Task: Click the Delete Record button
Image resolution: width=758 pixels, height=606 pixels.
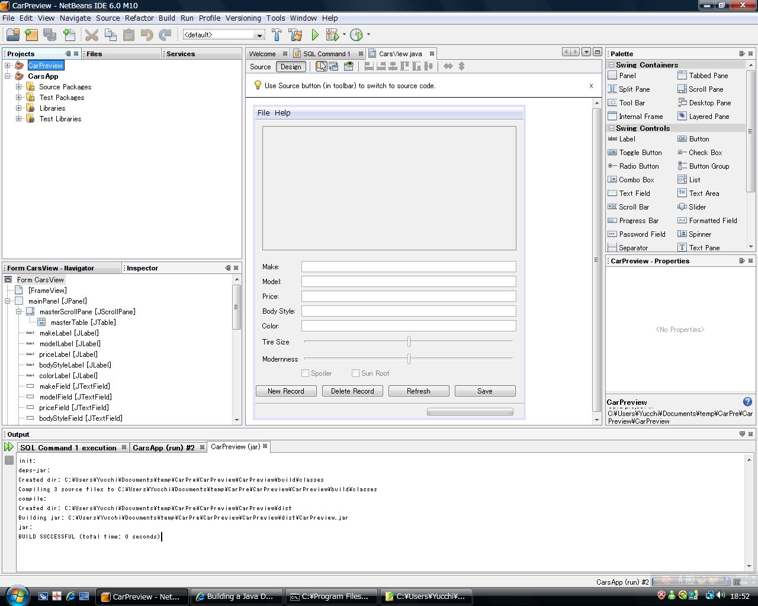Action: [x=352, y=391]
